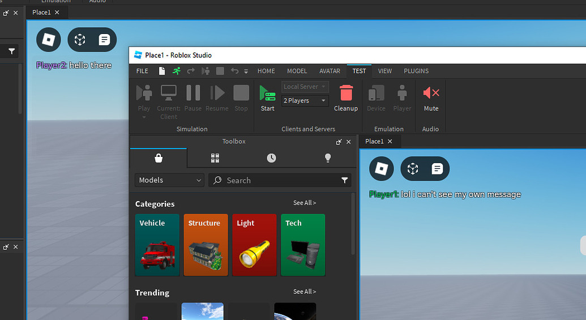
Task: Click the background viewport's cube selection icon
Action: click(80, 40)
